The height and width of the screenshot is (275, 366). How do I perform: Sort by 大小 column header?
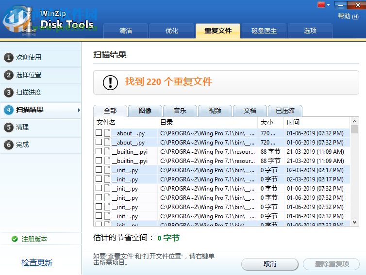(271, 122)
